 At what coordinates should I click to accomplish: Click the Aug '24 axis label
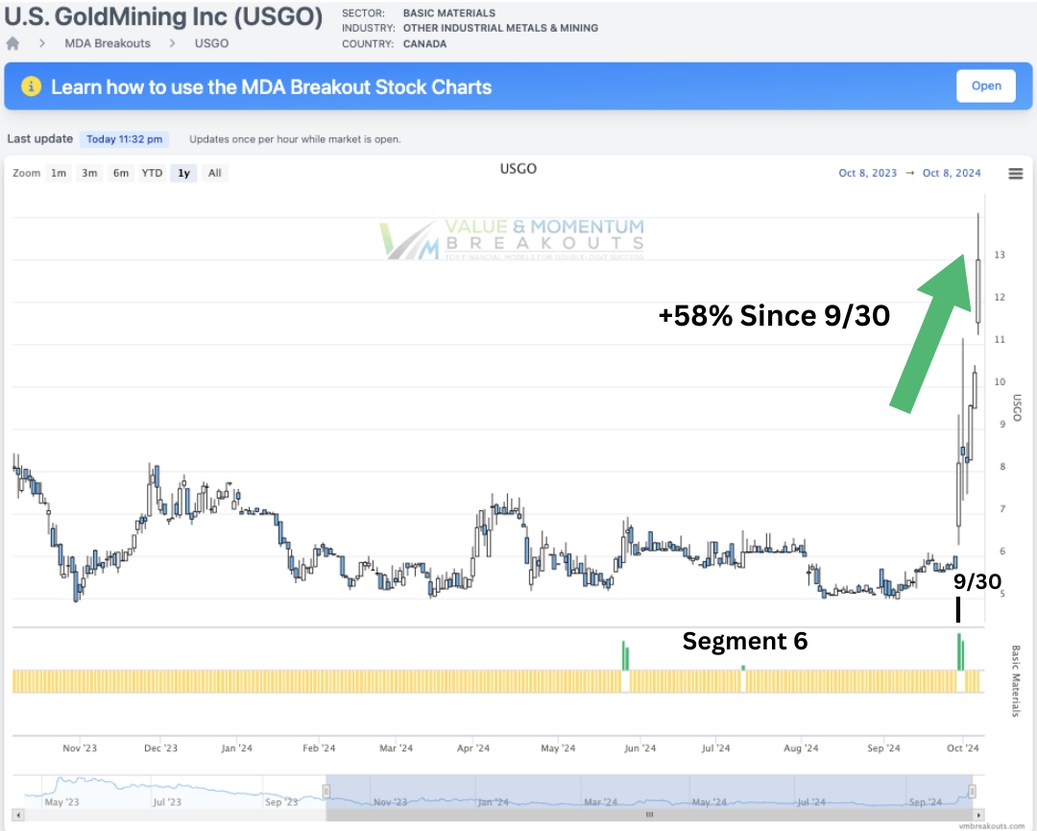point(801,748)
